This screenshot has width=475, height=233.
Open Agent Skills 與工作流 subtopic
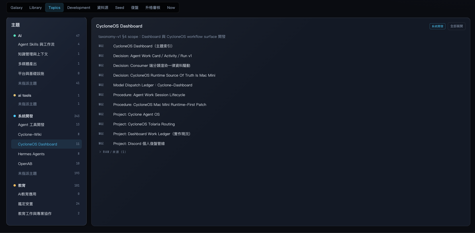tap(46, 44)
